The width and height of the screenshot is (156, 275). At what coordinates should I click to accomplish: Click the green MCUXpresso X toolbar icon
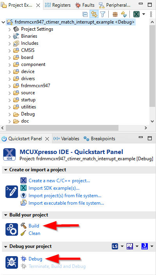(136, 14)
